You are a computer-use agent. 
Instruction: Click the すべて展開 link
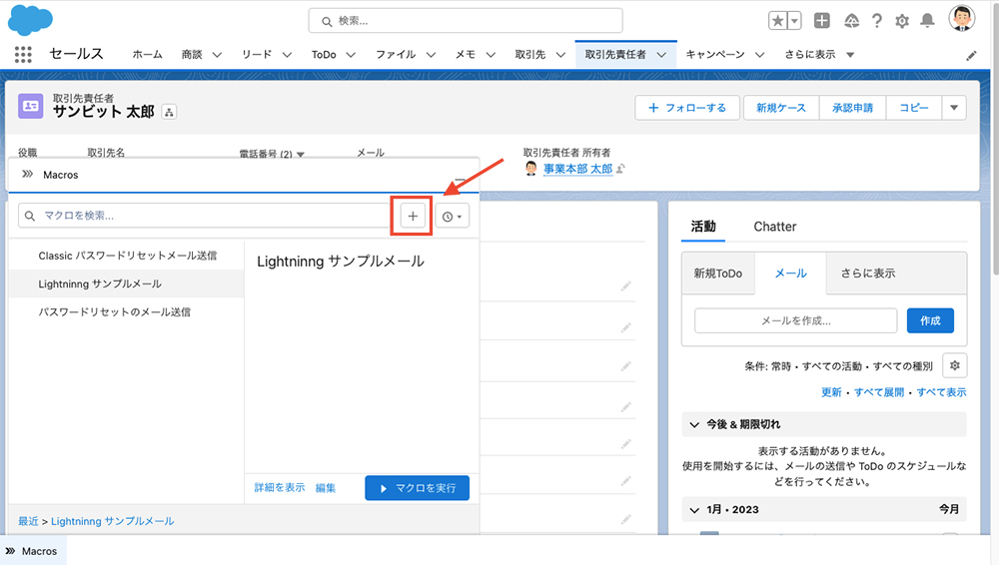878,392
